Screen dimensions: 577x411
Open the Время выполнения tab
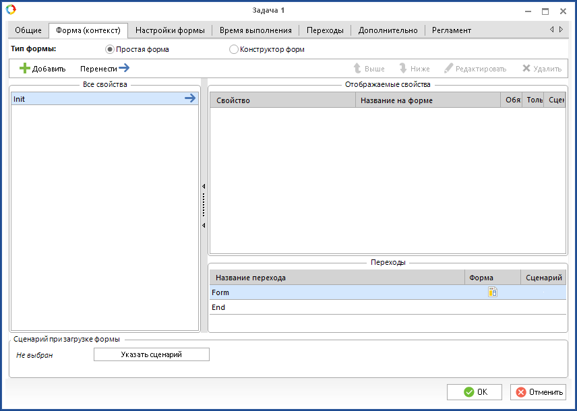pyautogui.click(x=255, y=30)
